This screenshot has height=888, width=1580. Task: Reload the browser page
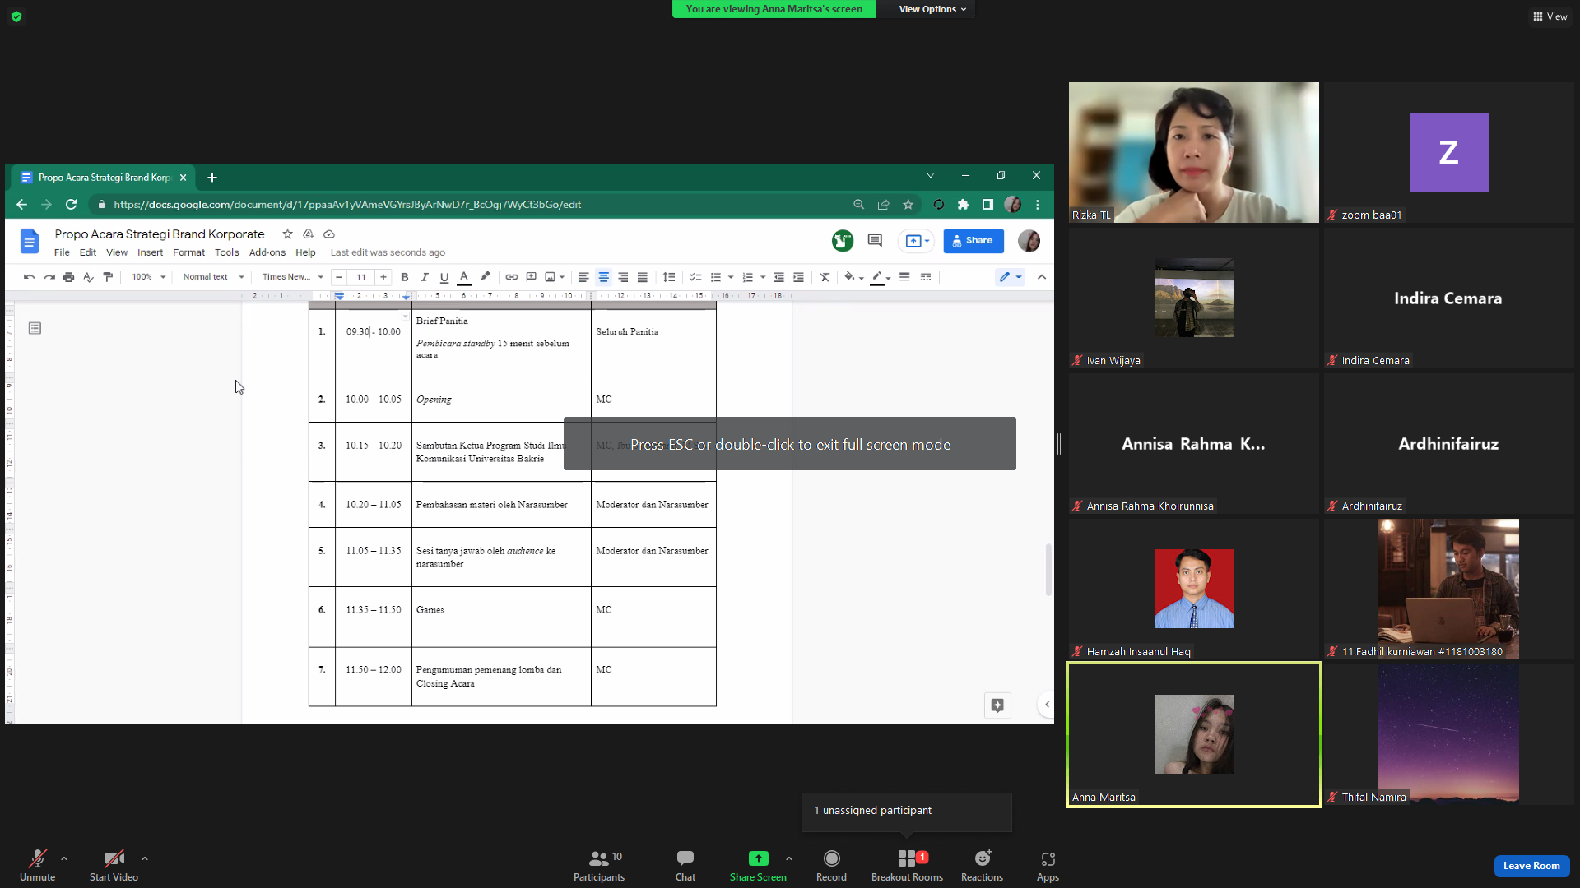click(72, 205)
